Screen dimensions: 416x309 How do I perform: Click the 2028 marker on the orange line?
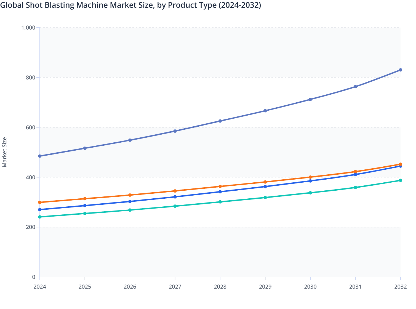coord(220,187)
